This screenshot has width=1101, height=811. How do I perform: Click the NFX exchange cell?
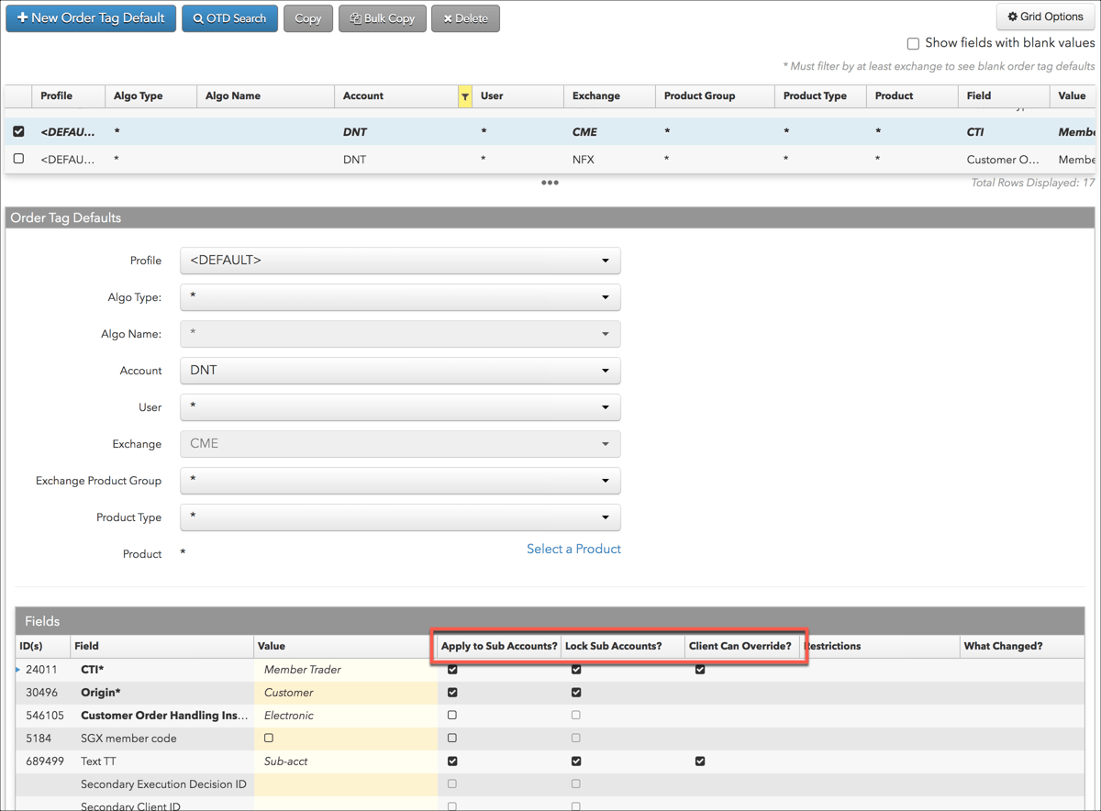coord(609,160)
